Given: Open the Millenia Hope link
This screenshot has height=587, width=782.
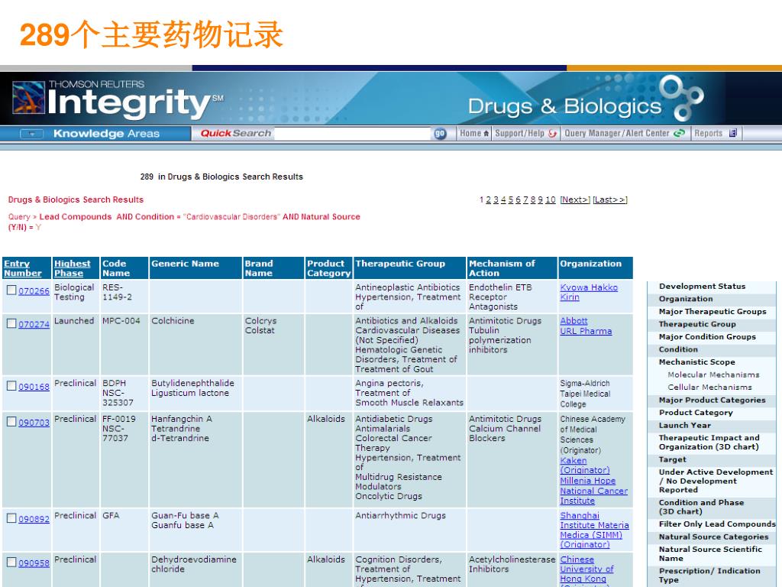Looking at the screenshot, I should (x=587, y=481).
